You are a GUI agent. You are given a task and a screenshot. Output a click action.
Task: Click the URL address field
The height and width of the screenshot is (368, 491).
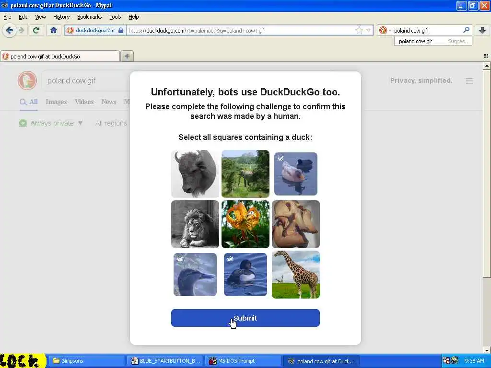pyautogui.click(x=240, y=30)
